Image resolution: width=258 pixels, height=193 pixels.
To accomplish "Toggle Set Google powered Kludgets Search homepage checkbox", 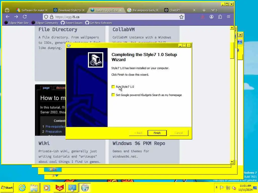I will coord(113,95).
